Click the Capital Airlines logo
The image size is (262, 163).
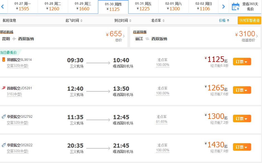click(4, 88)
